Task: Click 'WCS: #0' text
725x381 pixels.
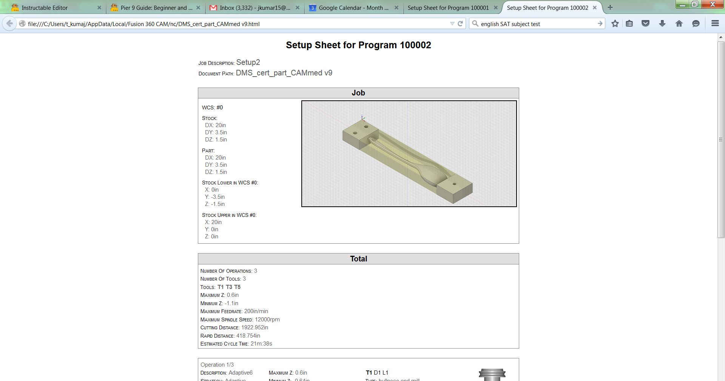Action: point(212,108)
